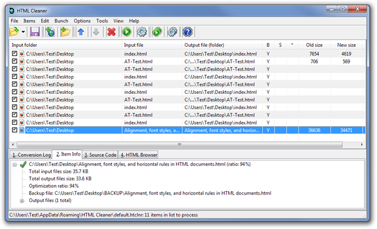Sort by the New size column header

pos(346,45)
